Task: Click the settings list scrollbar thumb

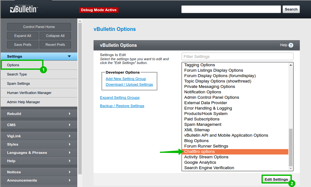Action: pos(291,147)
